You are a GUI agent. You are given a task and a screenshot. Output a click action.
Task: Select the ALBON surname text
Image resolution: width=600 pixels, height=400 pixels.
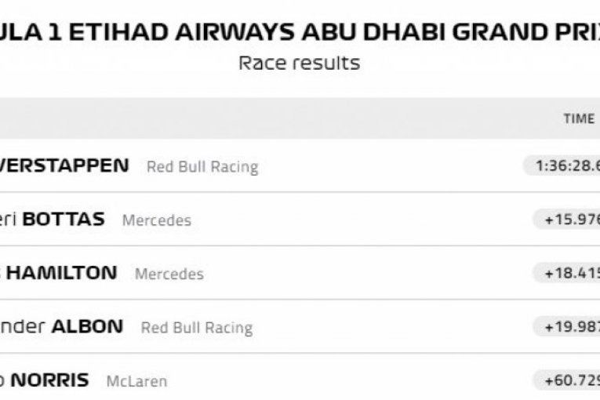87,325
